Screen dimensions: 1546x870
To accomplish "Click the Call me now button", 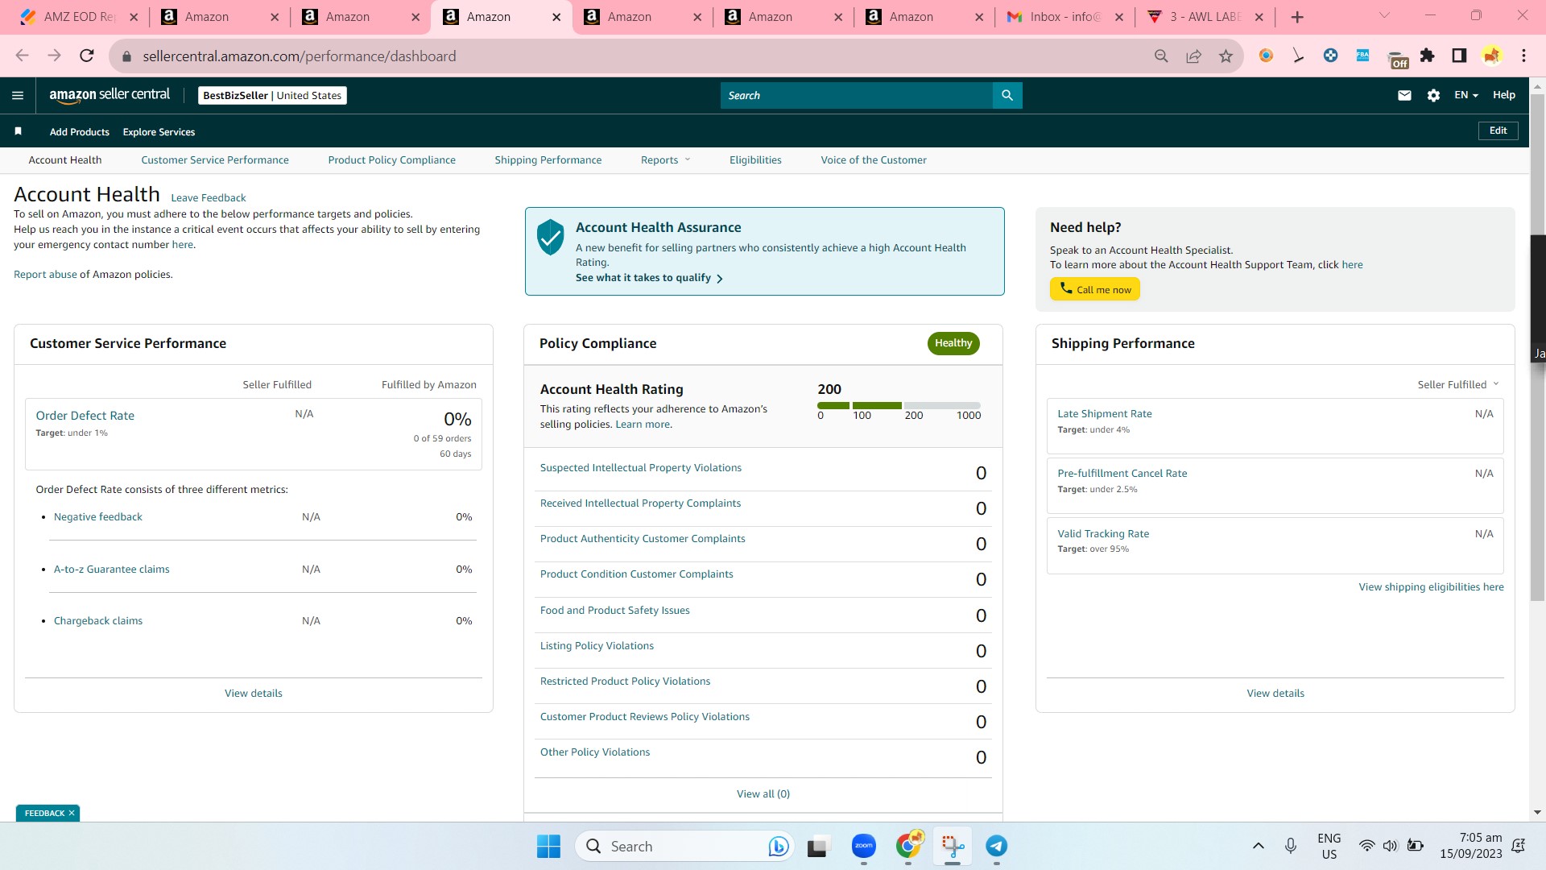I will coord(1094,289).
